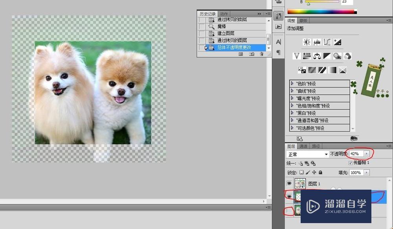Create new snapshot using camera icon
The width and height of the screenshot is (393, 229).
click(252, 54)
